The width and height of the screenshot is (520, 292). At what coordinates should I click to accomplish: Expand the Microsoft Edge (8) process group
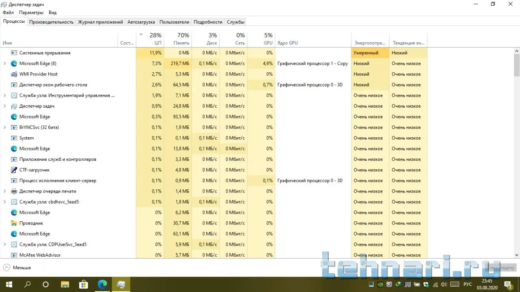pyautogui.click(x=4, y=63)
